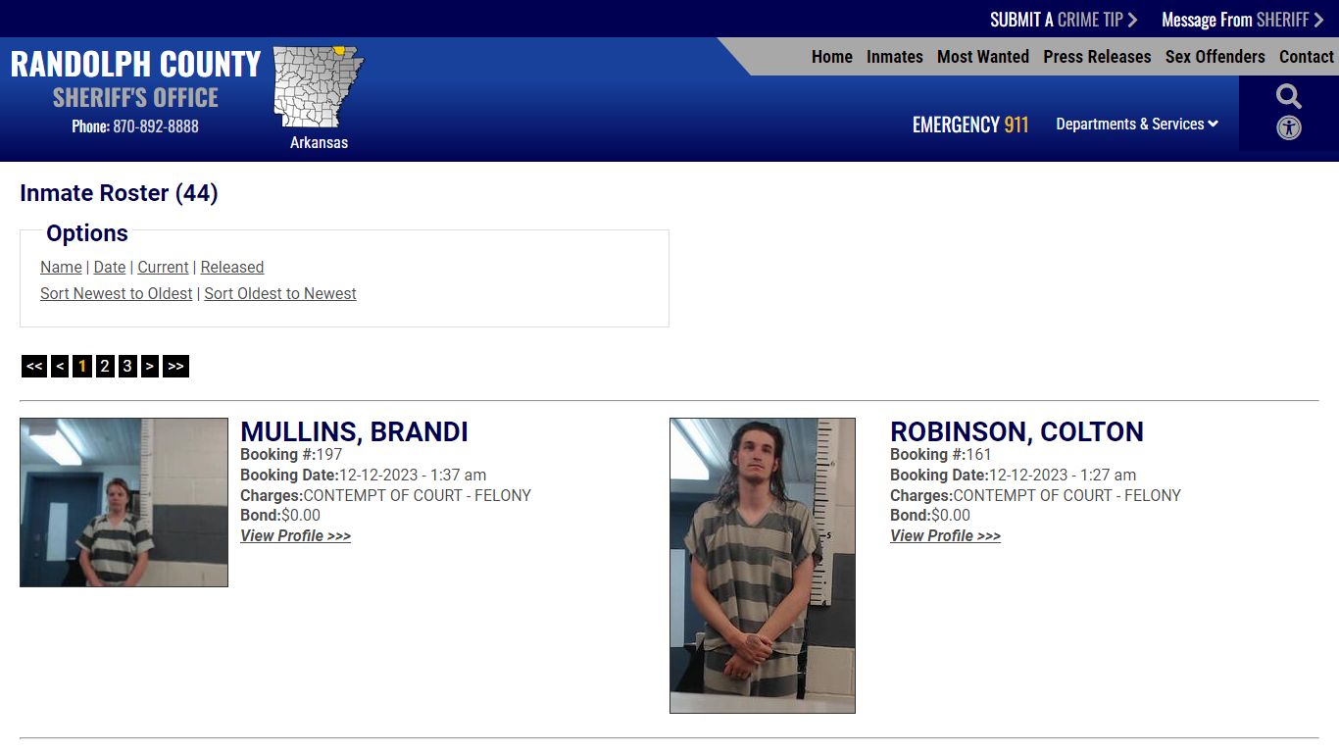Click Randolph County Sheriff's Office logo title

[x=135, y=79]
